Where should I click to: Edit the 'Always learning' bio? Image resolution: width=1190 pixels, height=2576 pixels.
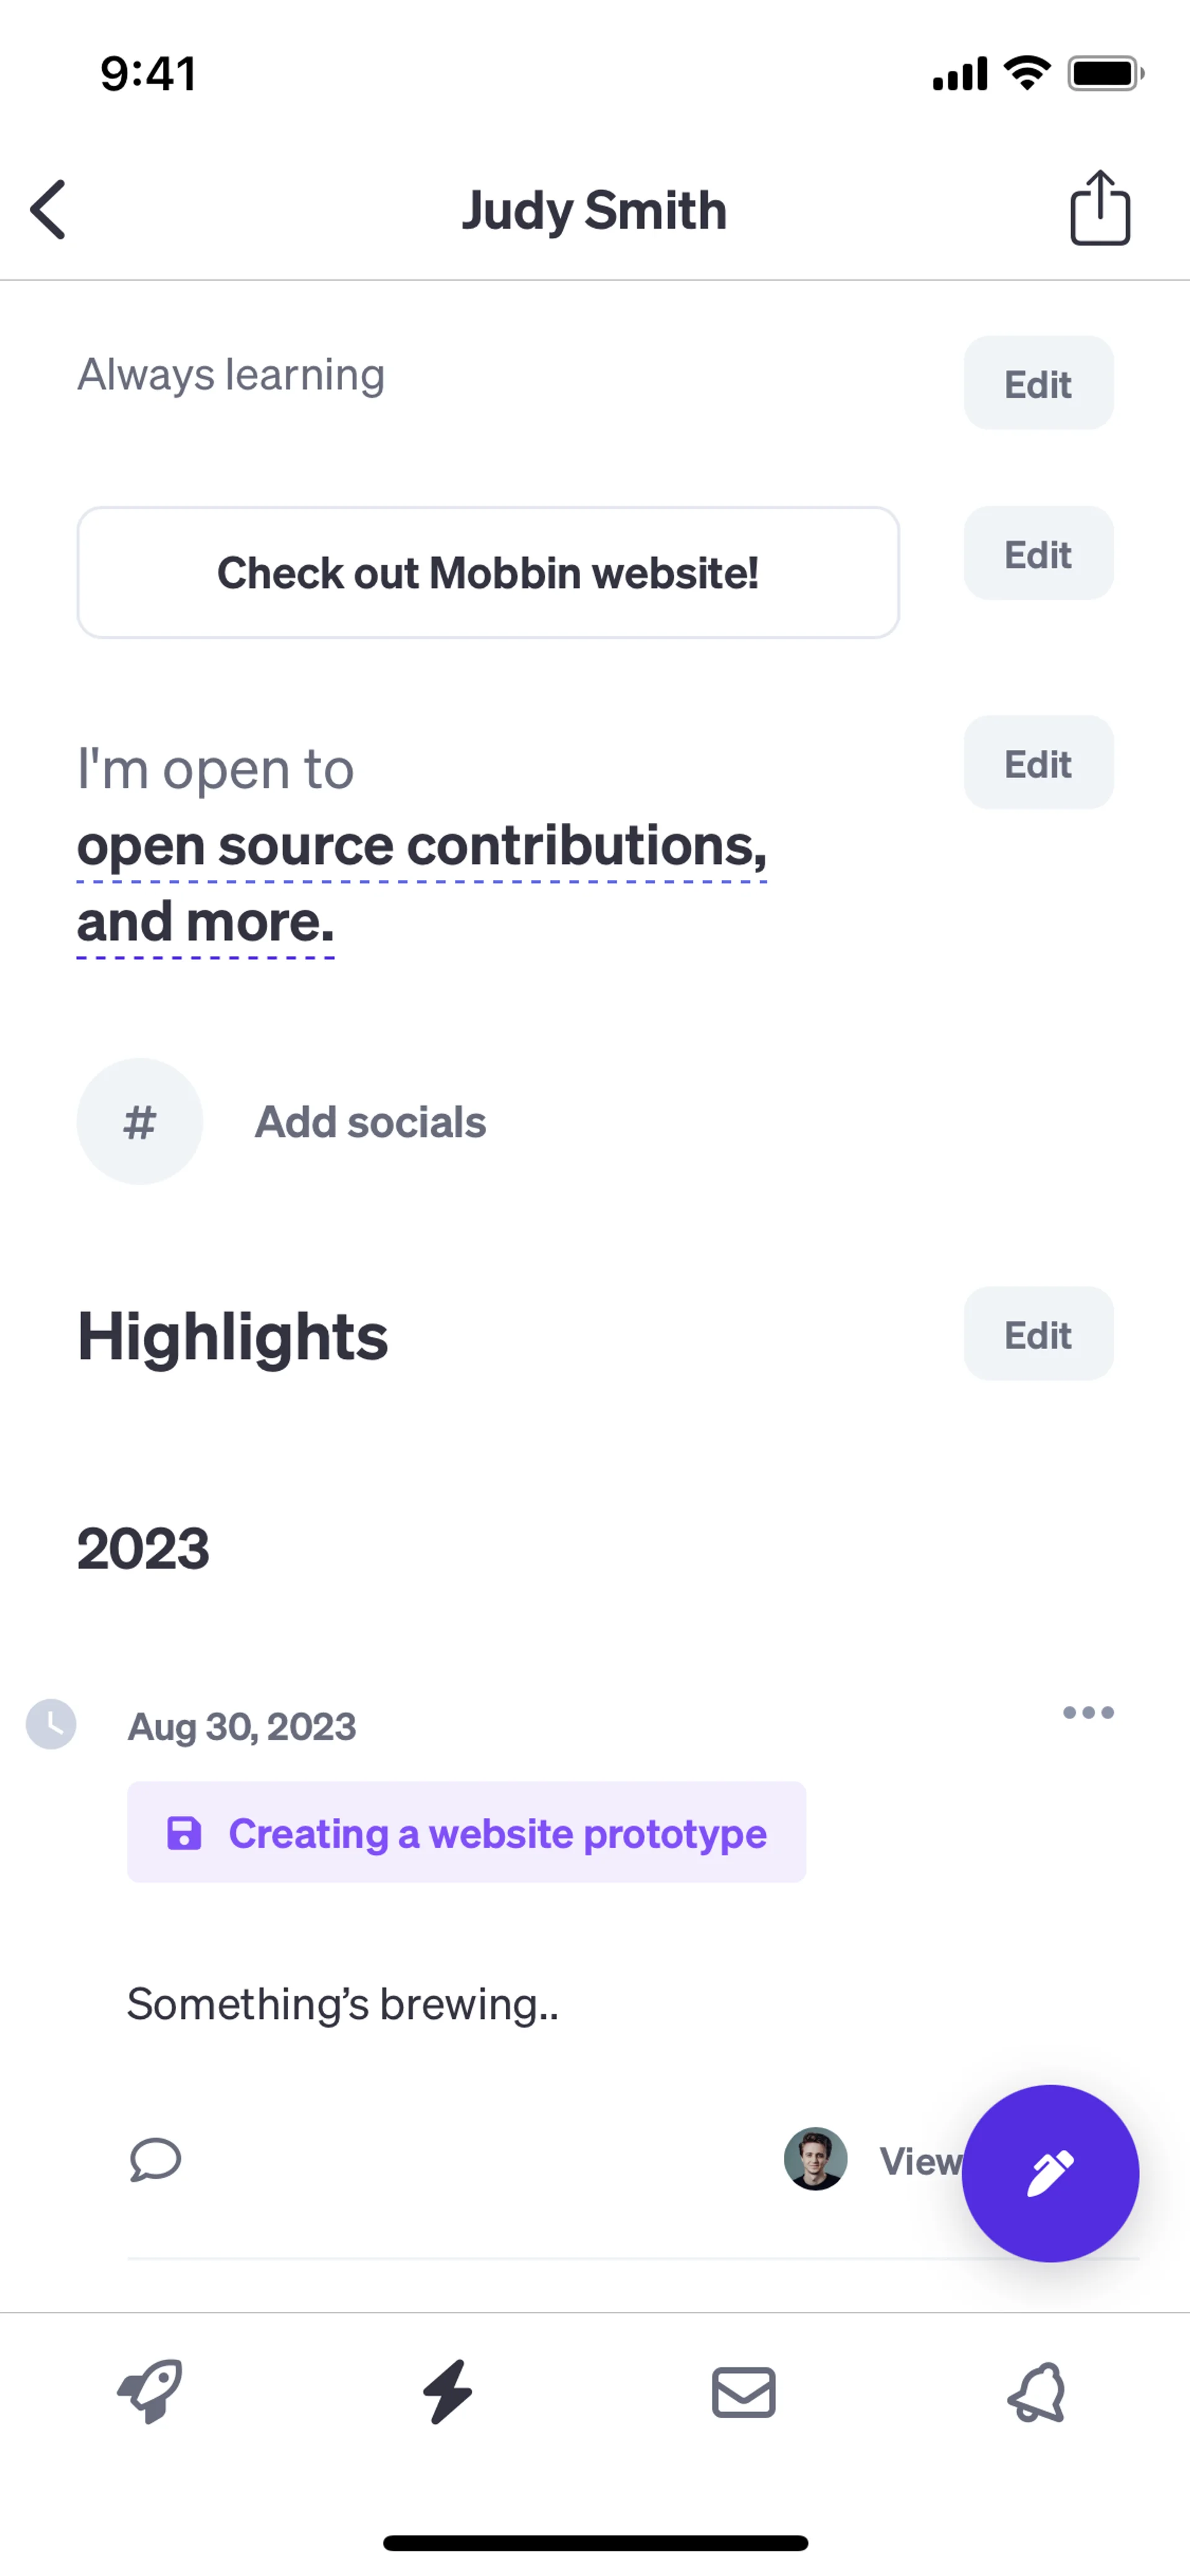(x=1037, y=384)
